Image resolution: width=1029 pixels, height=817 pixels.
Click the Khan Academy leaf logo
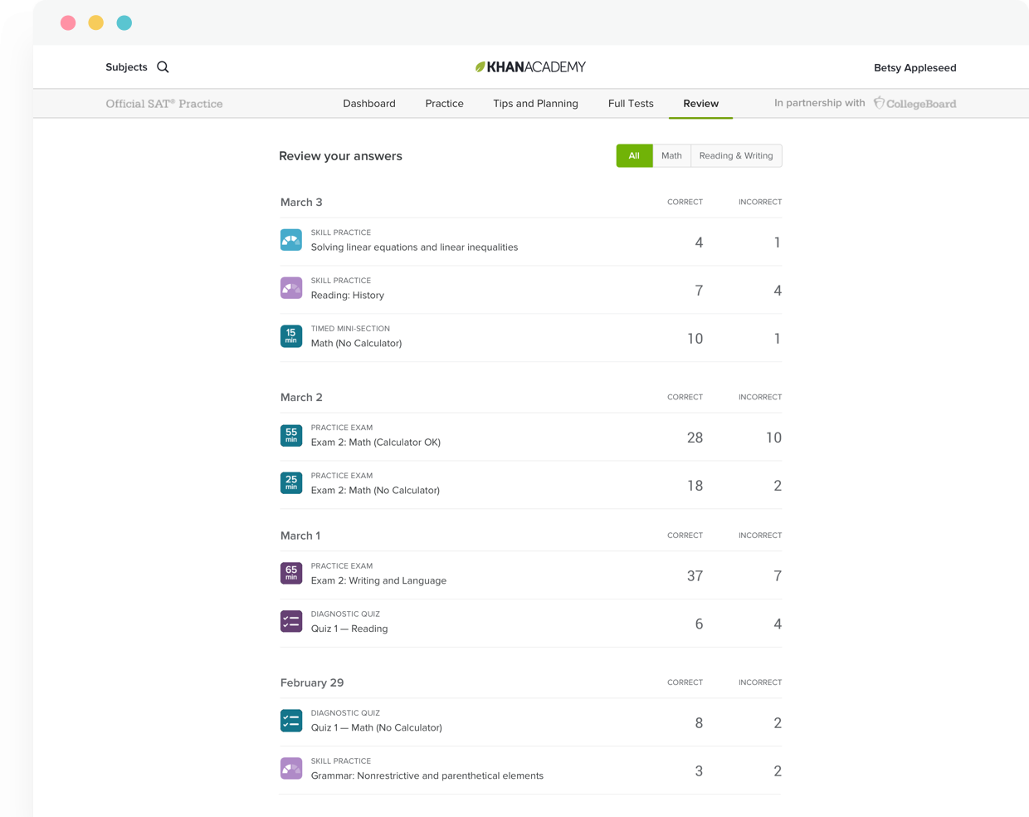pos(480,67)
